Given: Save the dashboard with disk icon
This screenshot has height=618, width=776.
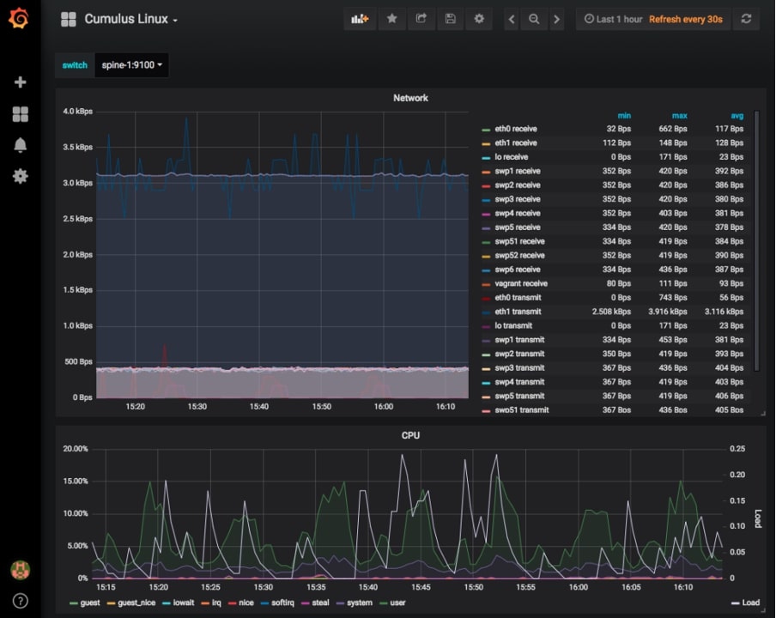Looking at the screenshot, I should 451,19.
